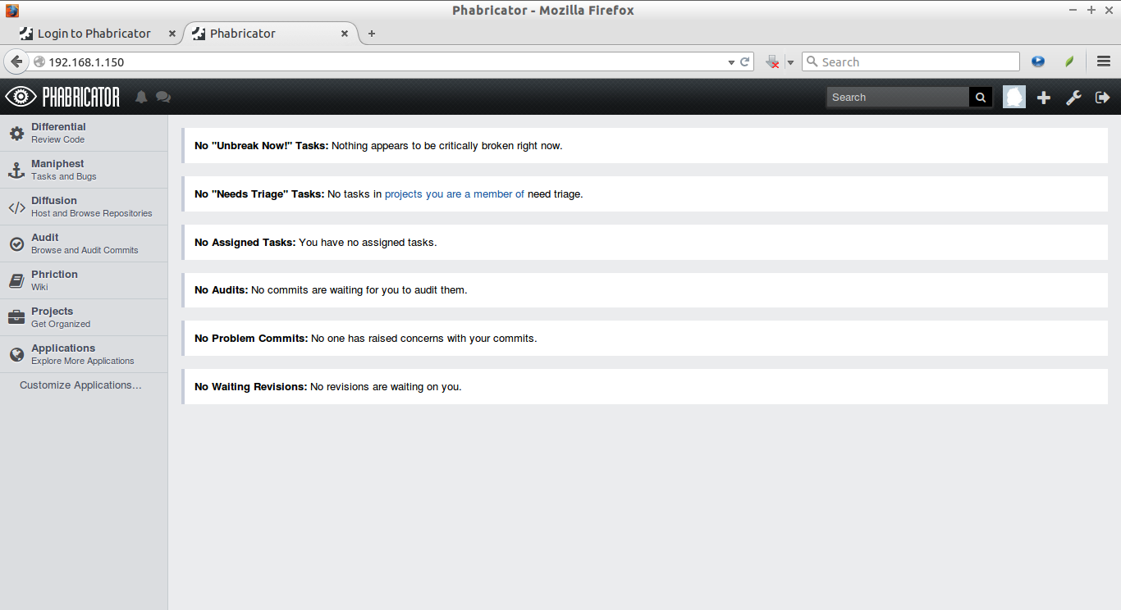1121x610 pixels.
Task: Open the messages chat bubble icon
Action: click(163, 97)
